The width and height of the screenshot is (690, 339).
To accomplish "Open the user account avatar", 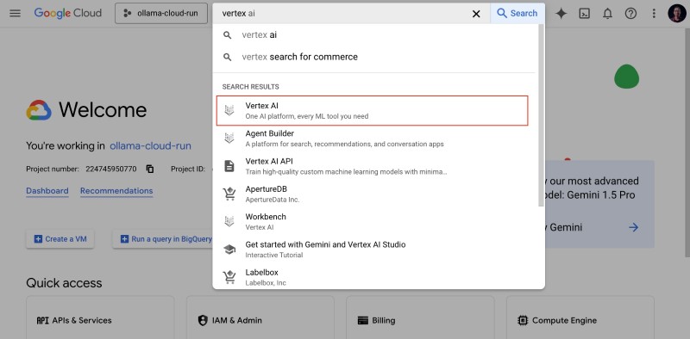I will [x=677, y=14].
